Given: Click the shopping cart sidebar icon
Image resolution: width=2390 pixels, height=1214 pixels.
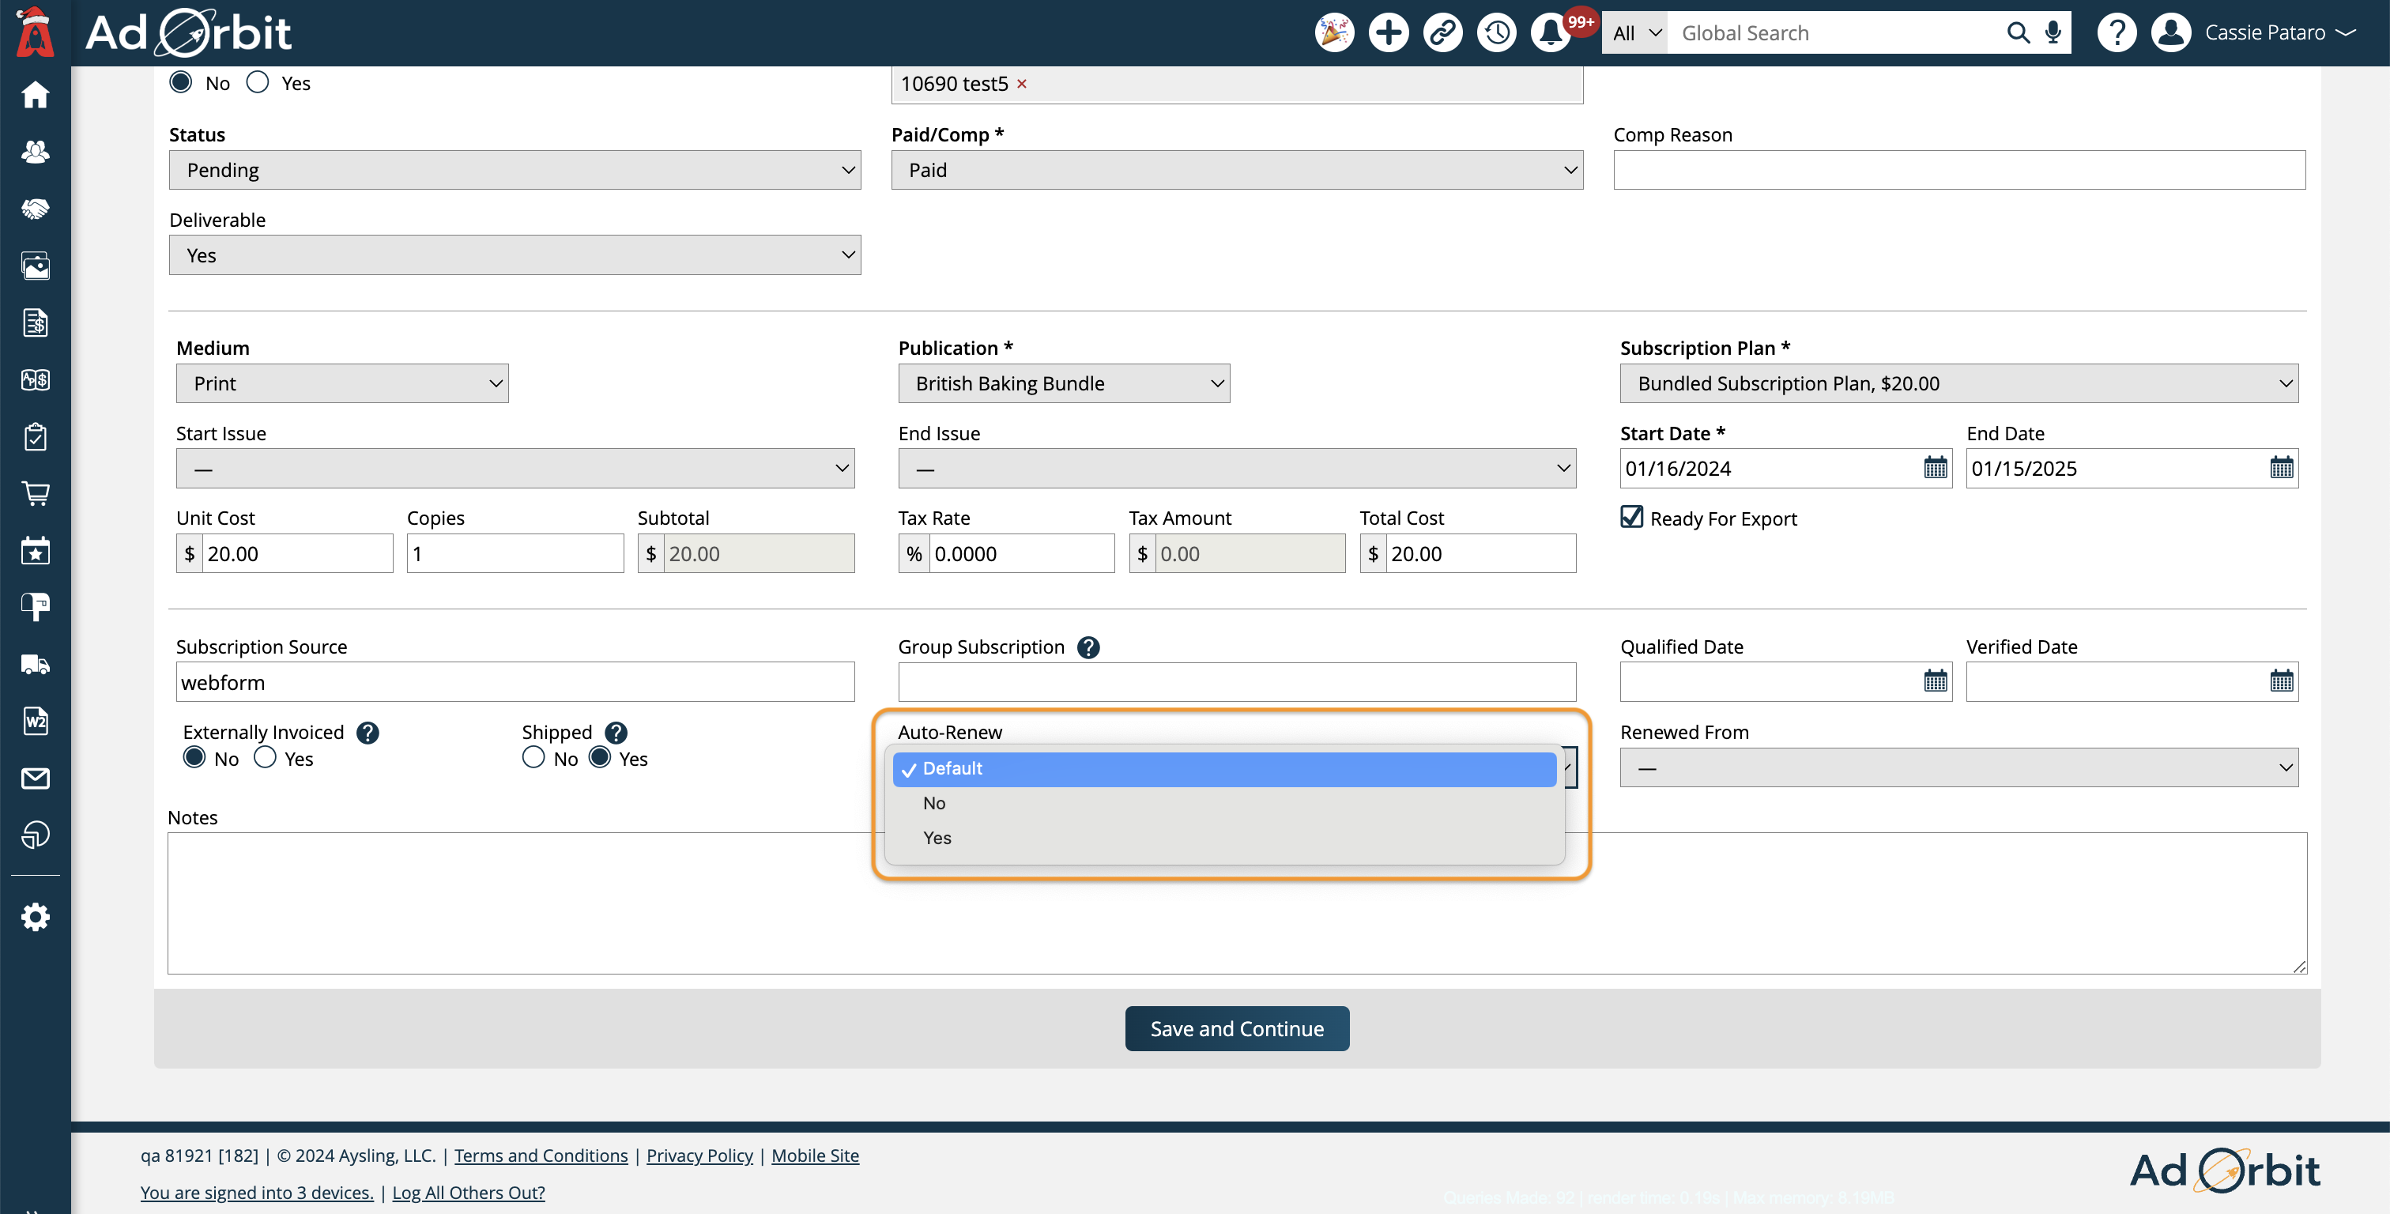Looking at the screenshot, I should pyautogui.click(x=36, y=493).
